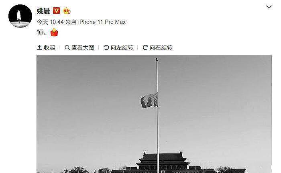This screenshot has width=281, height=173.
Task: Open the post options chevron menu
Action: click(x=269, y=7)
